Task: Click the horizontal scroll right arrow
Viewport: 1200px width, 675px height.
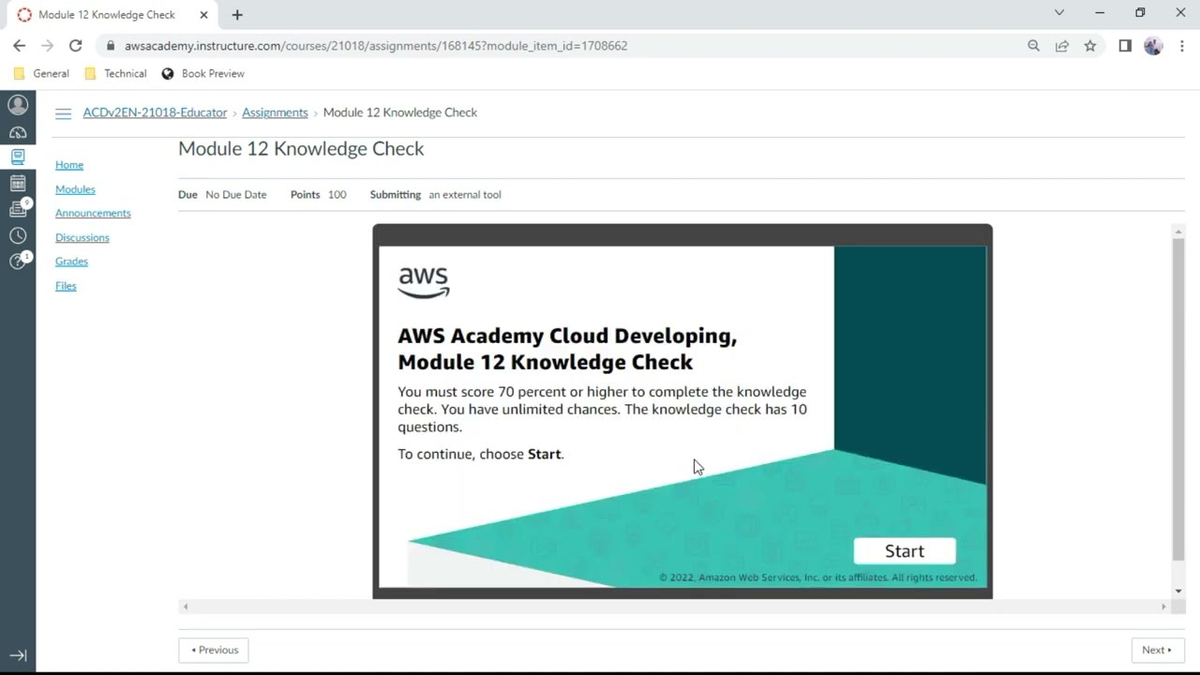Action: (1163, 607)
